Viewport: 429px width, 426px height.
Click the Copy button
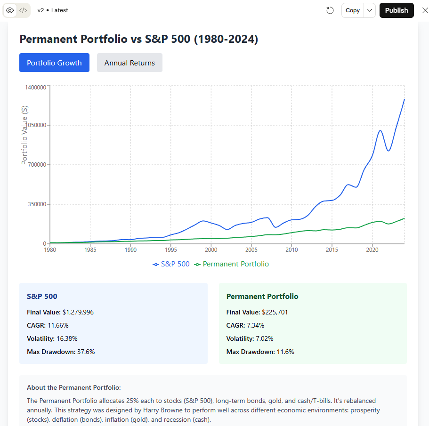click(x=352, y=10)
